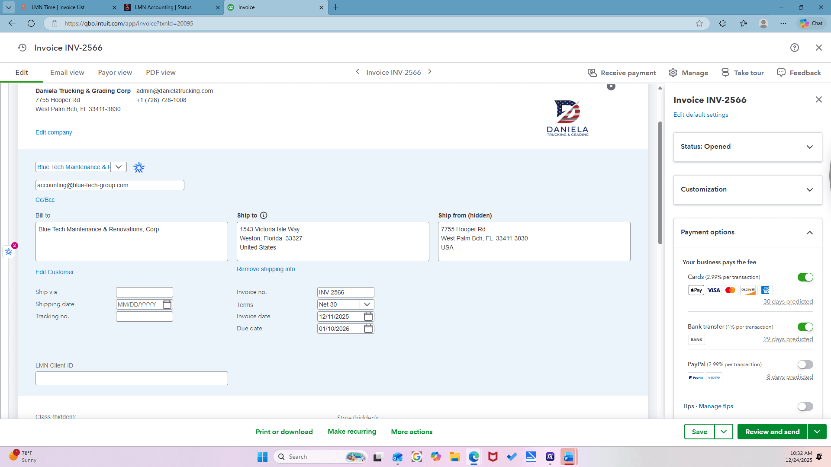
Task: Open More actions menu
Action: (412, 432)
